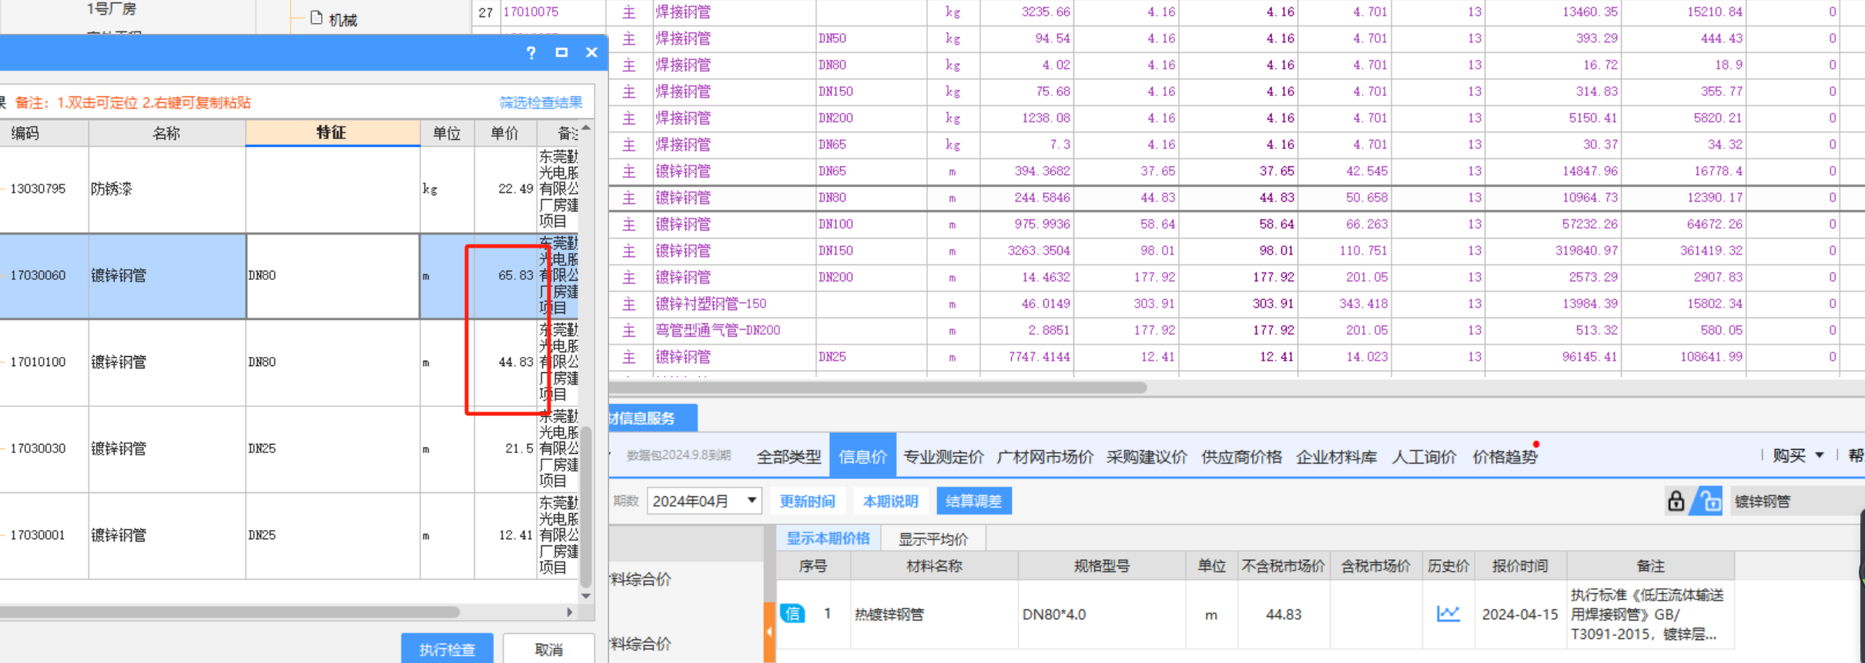Click the 更新时间 button

tap(807, 501)
